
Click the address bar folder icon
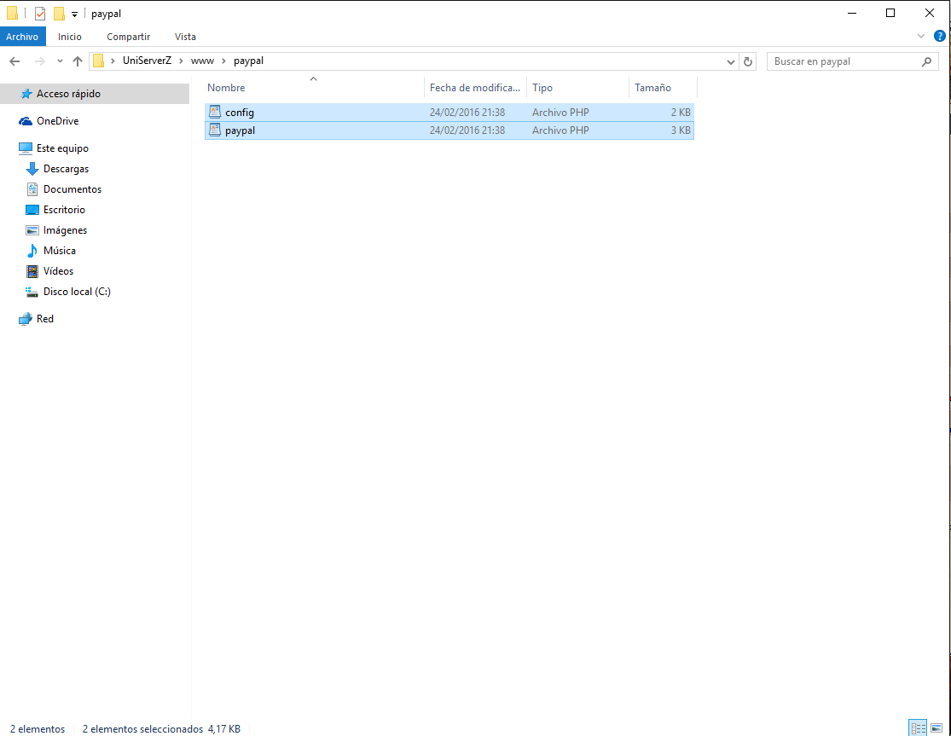pos(98,61)
